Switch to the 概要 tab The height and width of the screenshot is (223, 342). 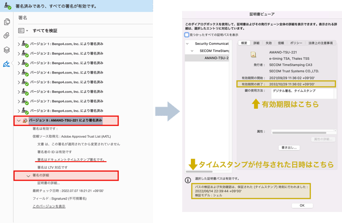pos(244,43)
